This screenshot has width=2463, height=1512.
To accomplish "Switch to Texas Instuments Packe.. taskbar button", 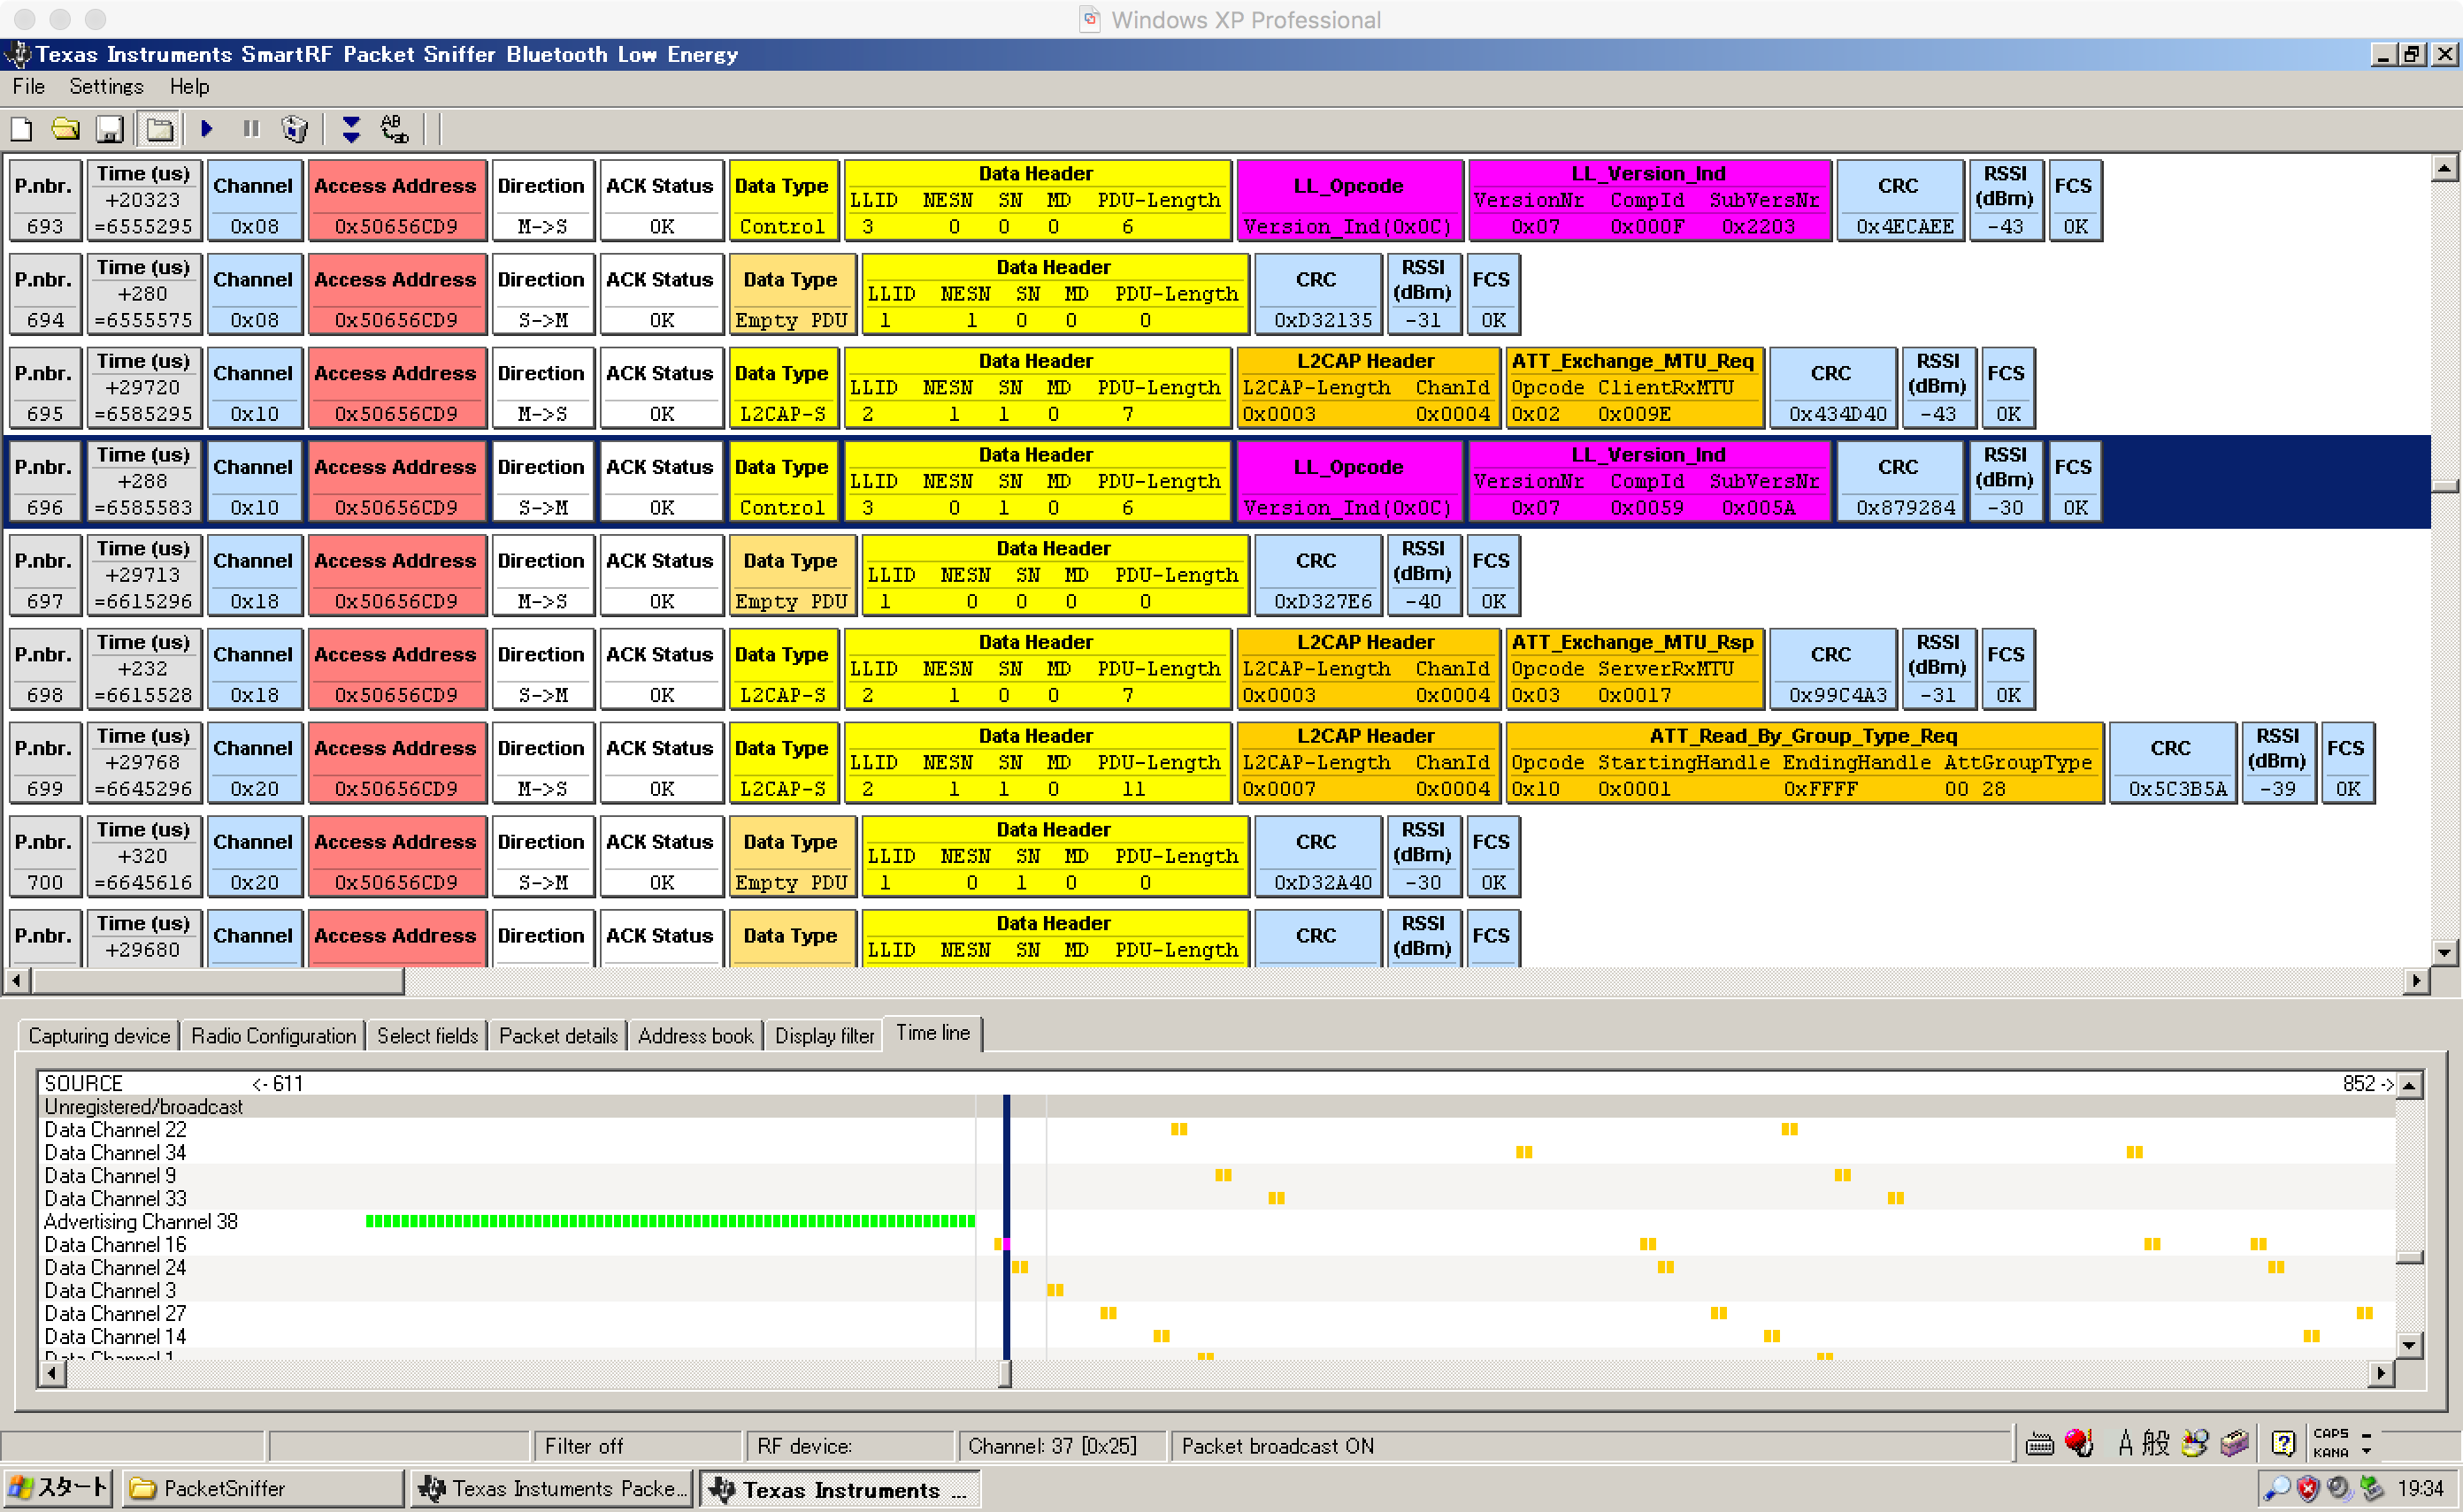I will pos(552,1488).
